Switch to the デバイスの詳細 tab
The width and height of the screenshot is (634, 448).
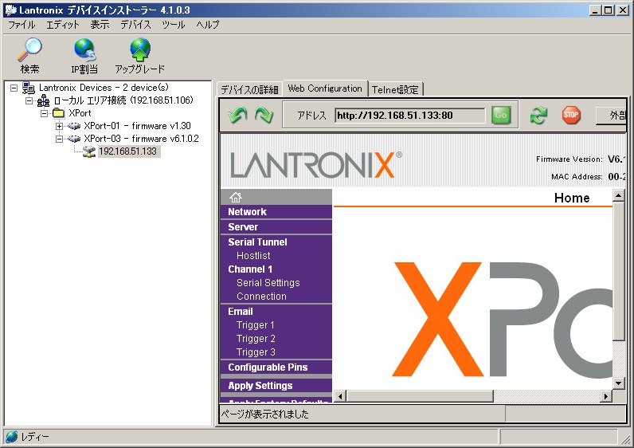tap(250, 89)
